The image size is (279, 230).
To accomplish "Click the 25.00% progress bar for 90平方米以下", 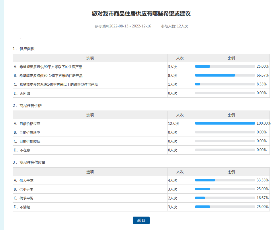I will point(225,67).
